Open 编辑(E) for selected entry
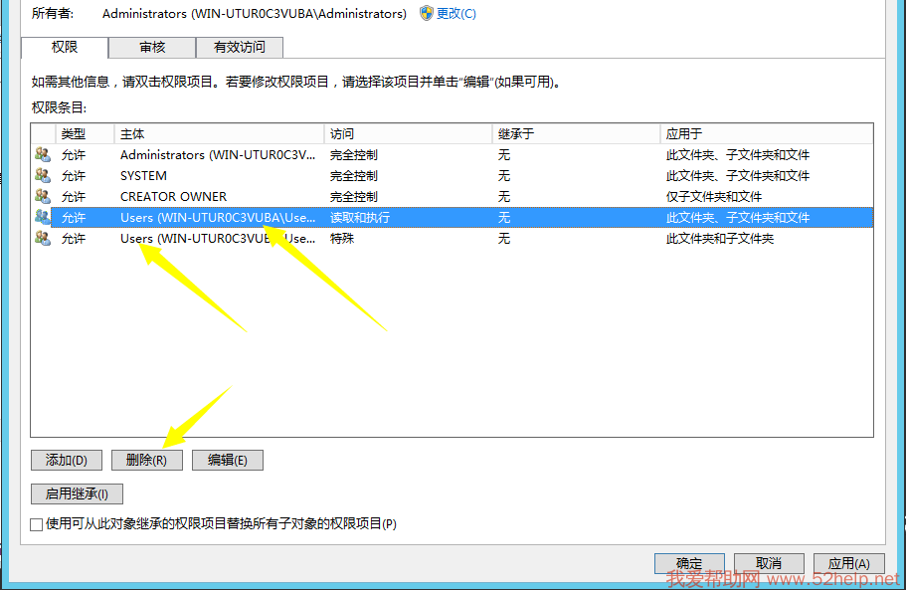Image resolution: width=906 pixels, height=590 pixels. pyautogui.click(x=227, y=460)
